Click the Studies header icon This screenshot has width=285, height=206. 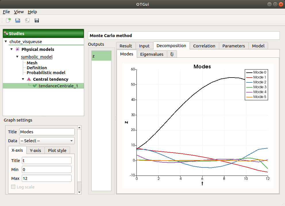[x=6, y=33]
